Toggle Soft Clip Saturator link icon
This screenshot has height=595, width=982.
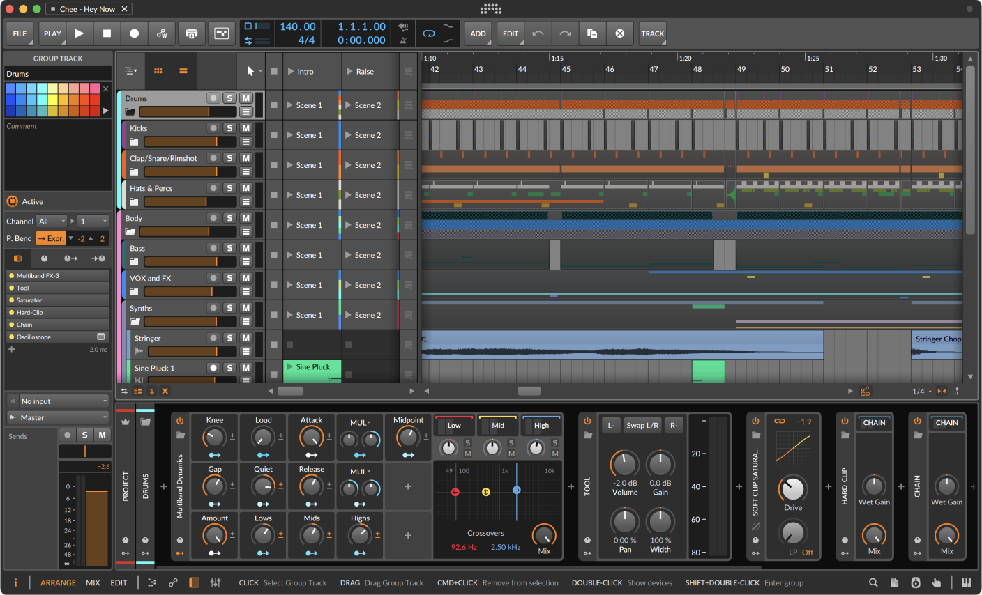click(x=779, y=422)
